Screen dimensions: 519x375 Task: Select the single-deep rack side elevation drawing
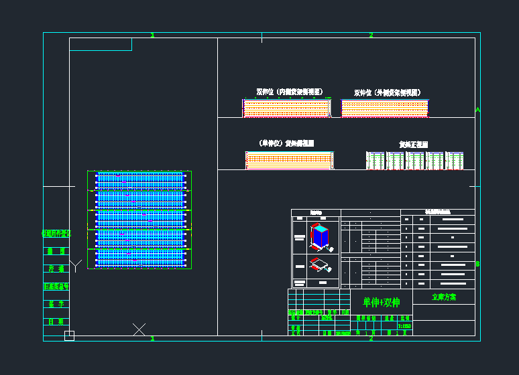click(289, 160)
